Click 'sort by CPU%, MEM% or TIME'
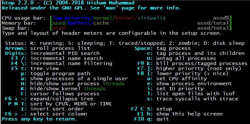250x124 pixels. (71, 104)
